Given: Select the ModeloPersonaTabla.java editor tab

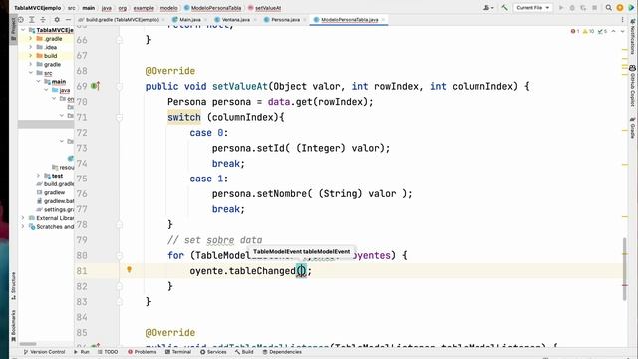Looking at the screenshot, I should coord(349,20).
